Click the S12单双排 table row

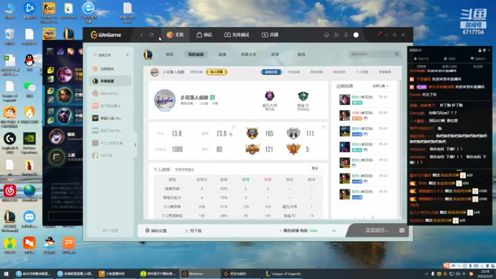pos(238,206)
